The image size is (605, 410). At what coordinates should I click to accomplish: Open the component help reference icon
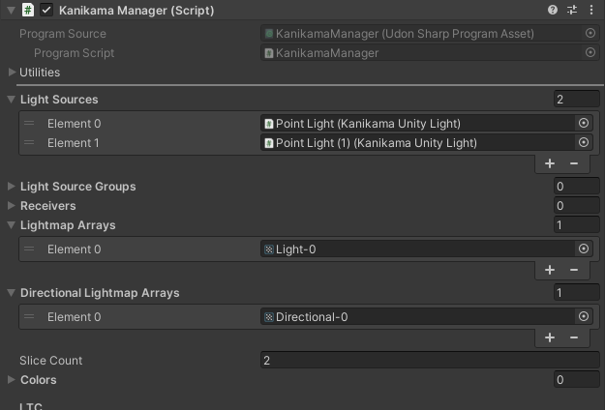[553, 10]
